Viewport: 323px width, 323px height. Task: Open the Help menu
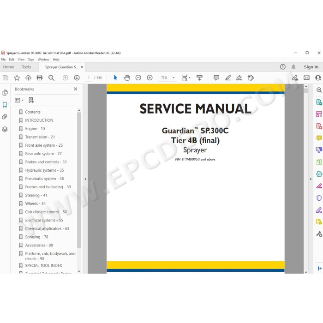tap(56, 60)
